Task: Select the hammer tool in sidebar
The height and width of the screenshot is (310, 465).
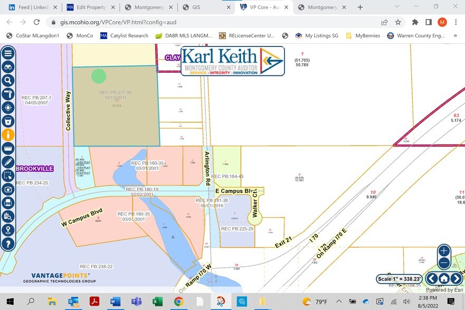Action: [8, 94]
